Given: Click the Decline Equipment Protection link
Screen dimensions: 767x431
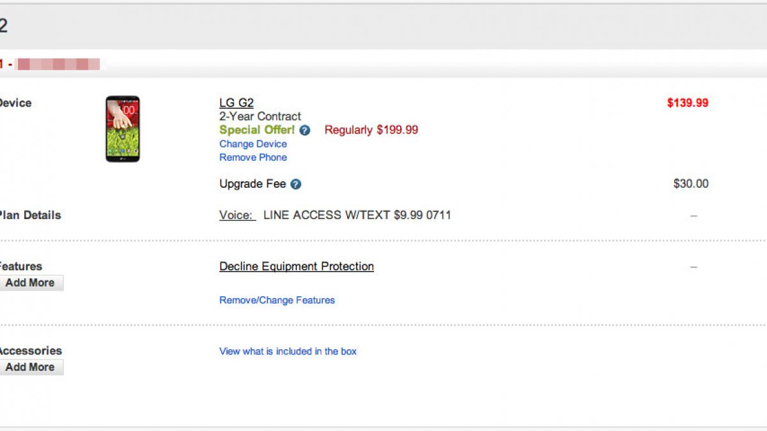Looking at the screenshot, I should pos(297,266).
